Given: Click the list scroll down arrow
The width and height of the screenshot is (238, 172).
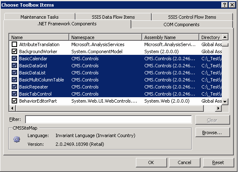Looking at the screenshot, I should 225,101.
